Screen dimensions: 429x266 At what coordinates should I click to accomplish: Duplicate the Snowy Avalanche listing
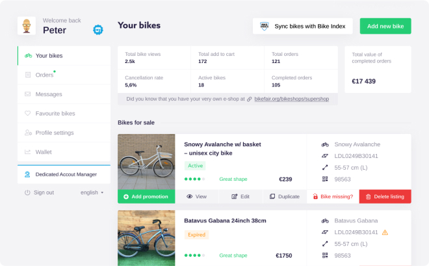tap(285, 196)
